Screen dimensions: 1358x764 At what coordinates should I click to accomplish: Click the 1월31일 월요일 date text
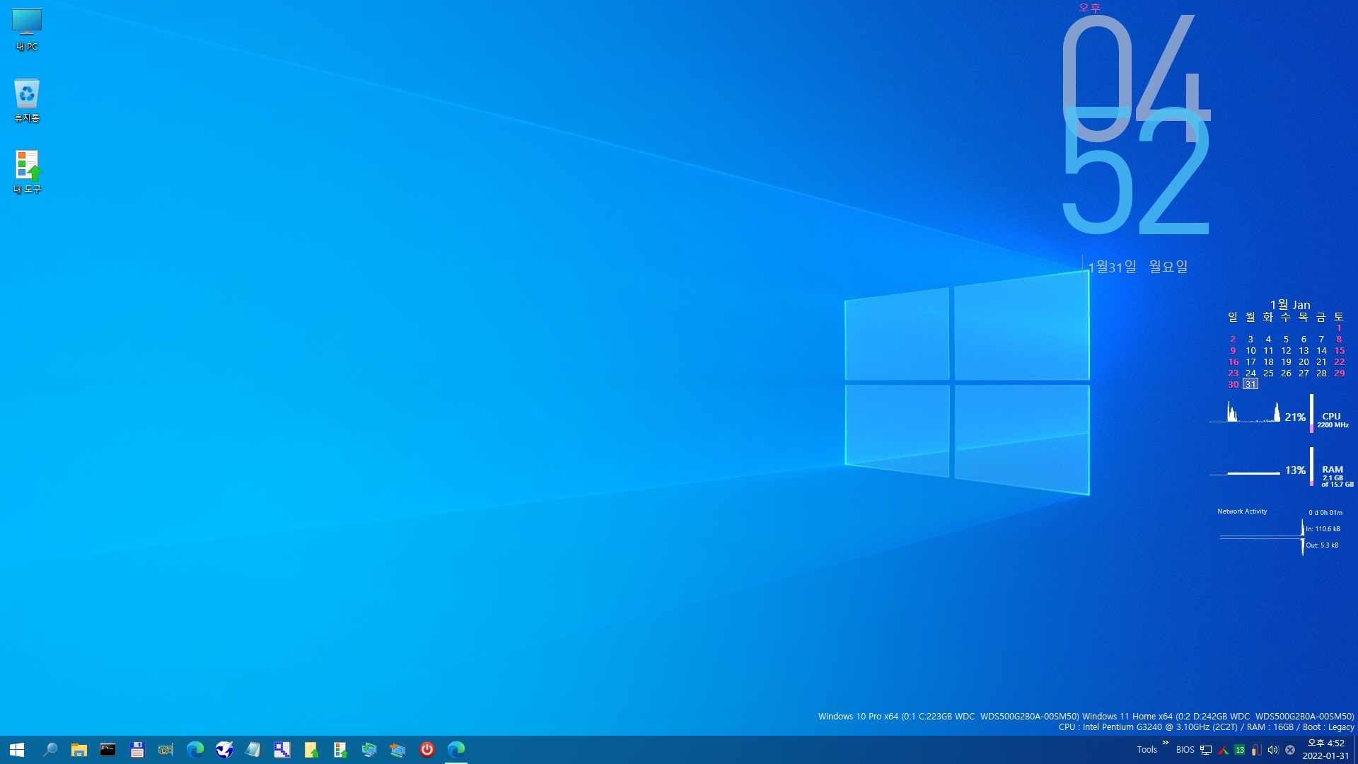(x=1137, y=267)
